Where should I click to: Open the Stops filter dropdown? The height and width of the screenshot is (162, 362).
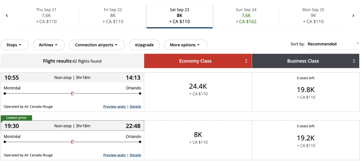(x=14, y=45)
